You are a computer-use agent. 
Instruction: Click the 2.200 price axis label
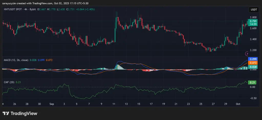pos(253,50)
